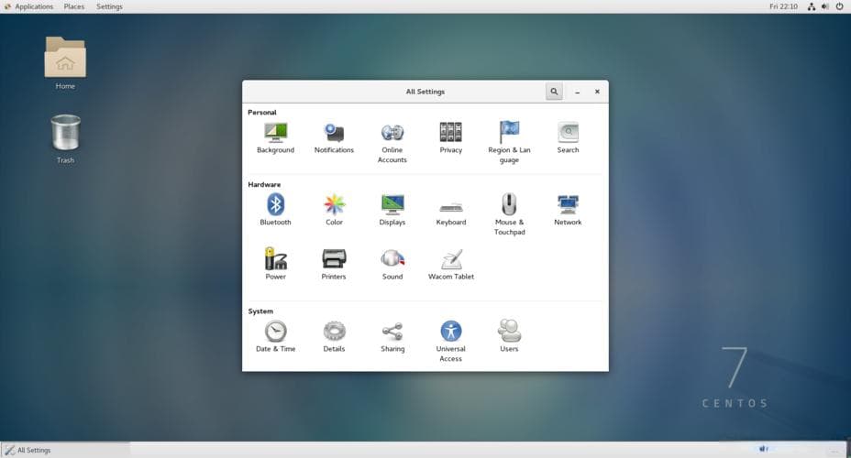The image size is (851, 458).
Task: Open the Color settings panel
Action: click(x=335, y=211)
